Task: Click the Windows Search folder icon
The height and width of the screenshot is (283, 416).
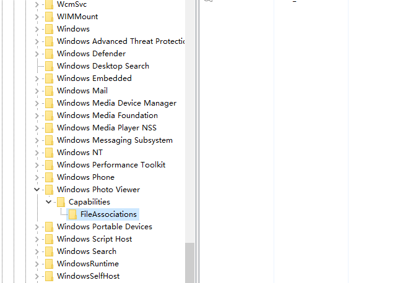Action: pos(49,251)
